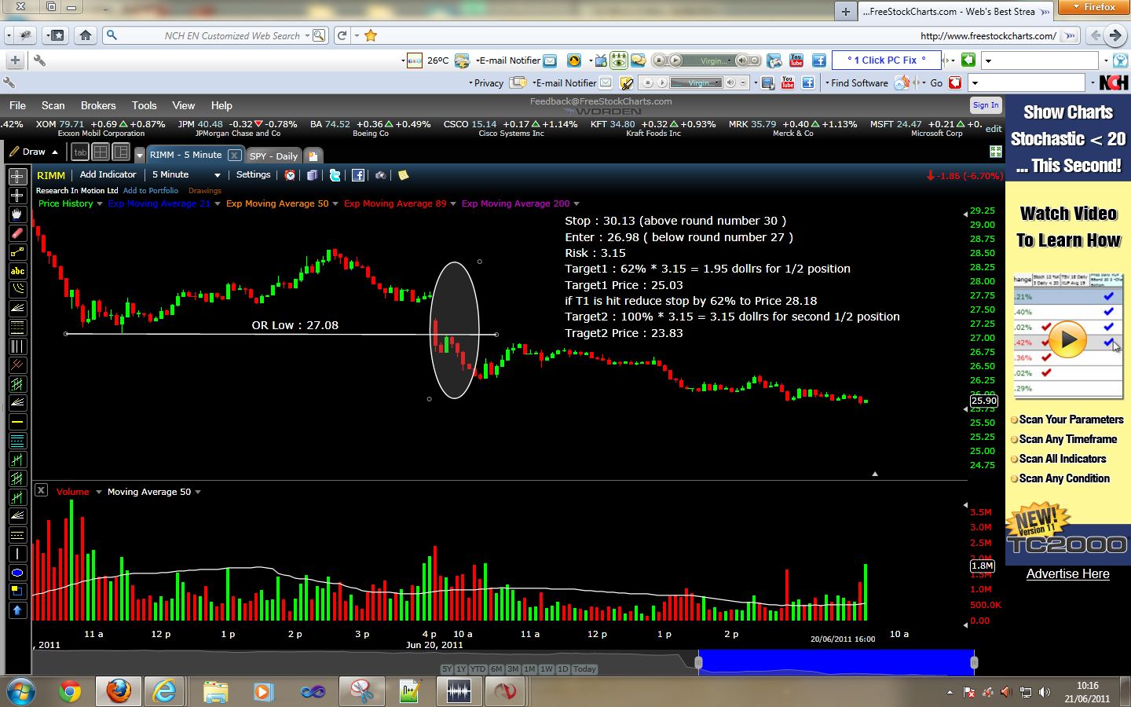Share chart on Twitter

point(335,175)
